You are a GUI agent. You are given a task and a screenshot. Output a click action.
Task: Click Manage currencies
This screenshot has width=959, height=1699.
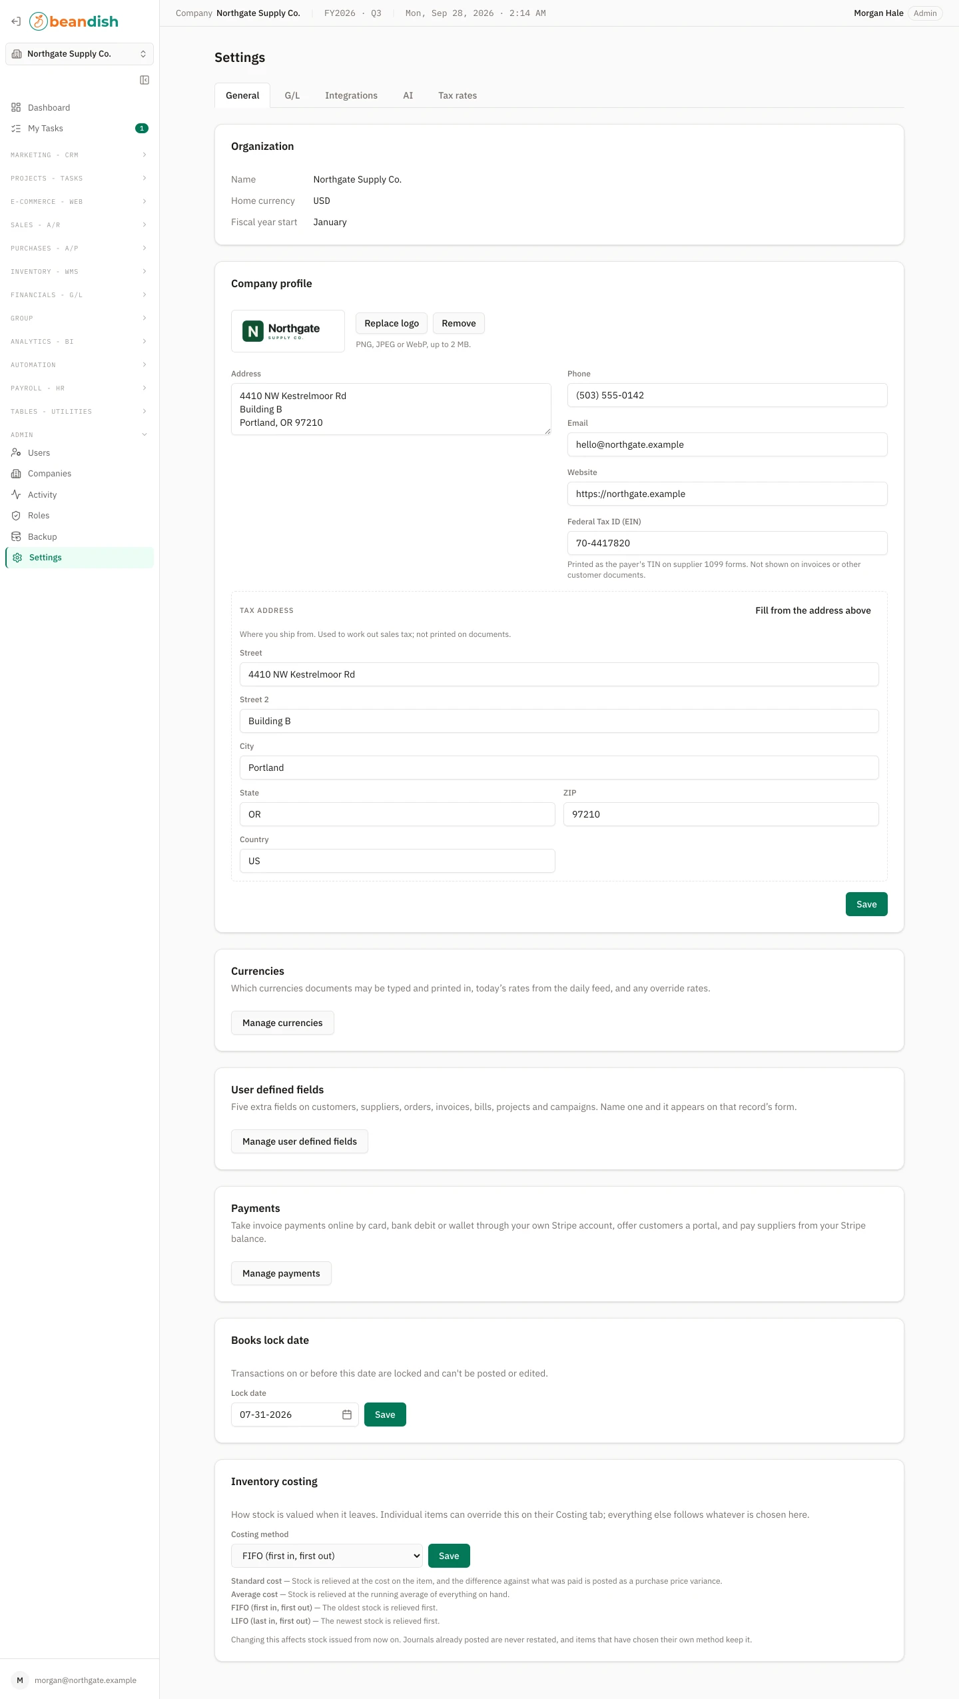point(282,1023)
